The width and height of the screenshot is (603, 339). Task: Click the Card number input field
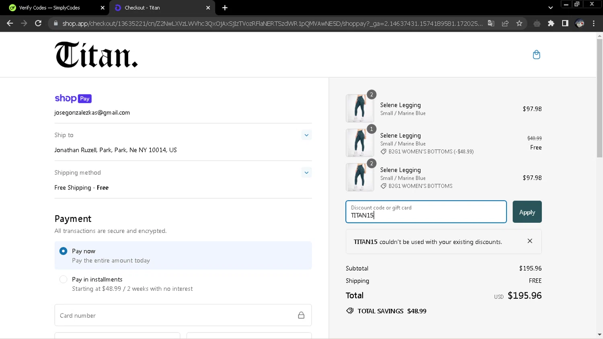tap(177, 315)
